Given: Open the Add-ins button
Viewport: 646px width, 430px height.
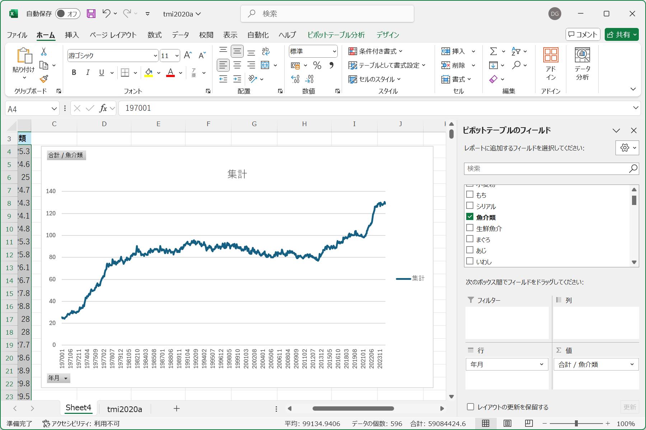Looking at the screenshot, I should point(551,64).
